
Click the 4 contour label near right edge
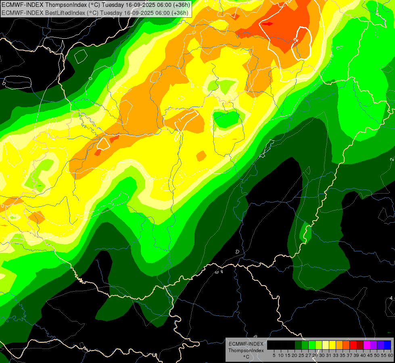pos(391,298)
